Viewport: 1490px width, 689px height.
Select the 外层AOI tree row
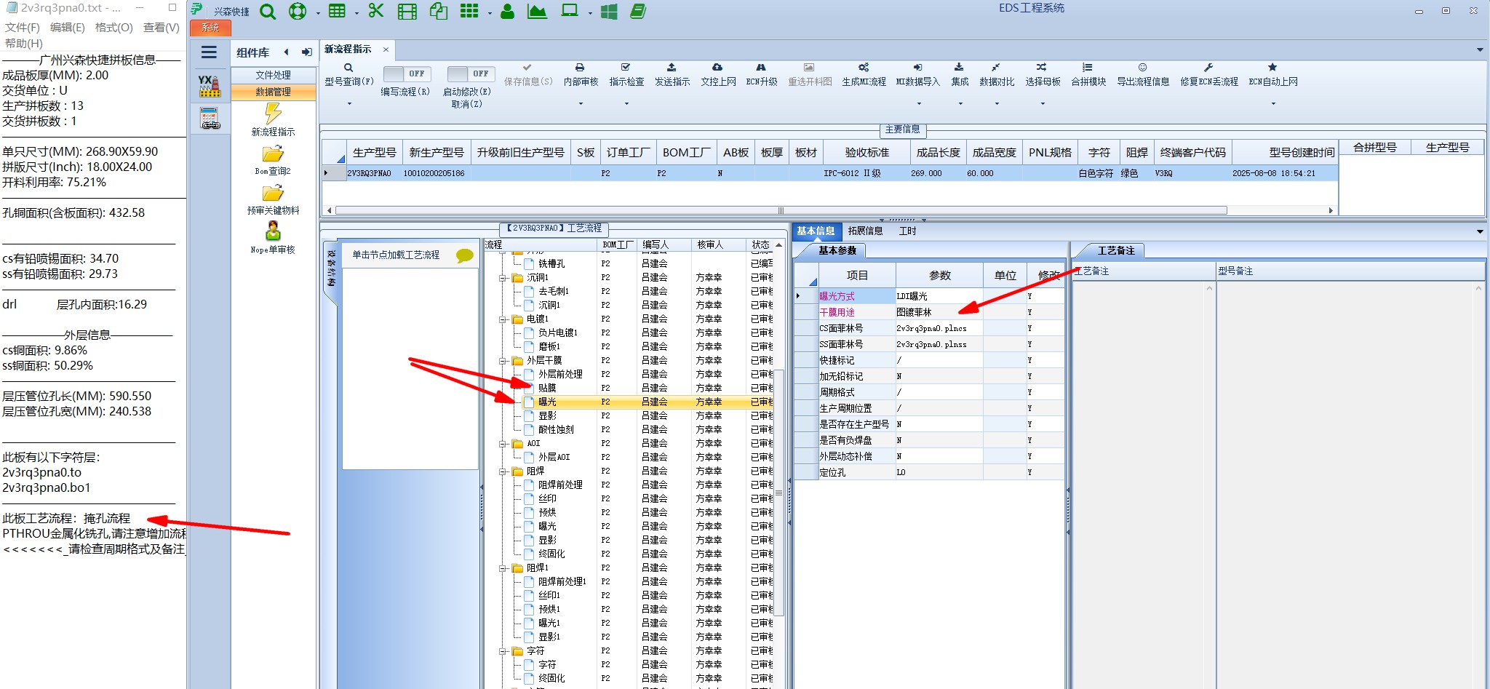tap(554, 458)
